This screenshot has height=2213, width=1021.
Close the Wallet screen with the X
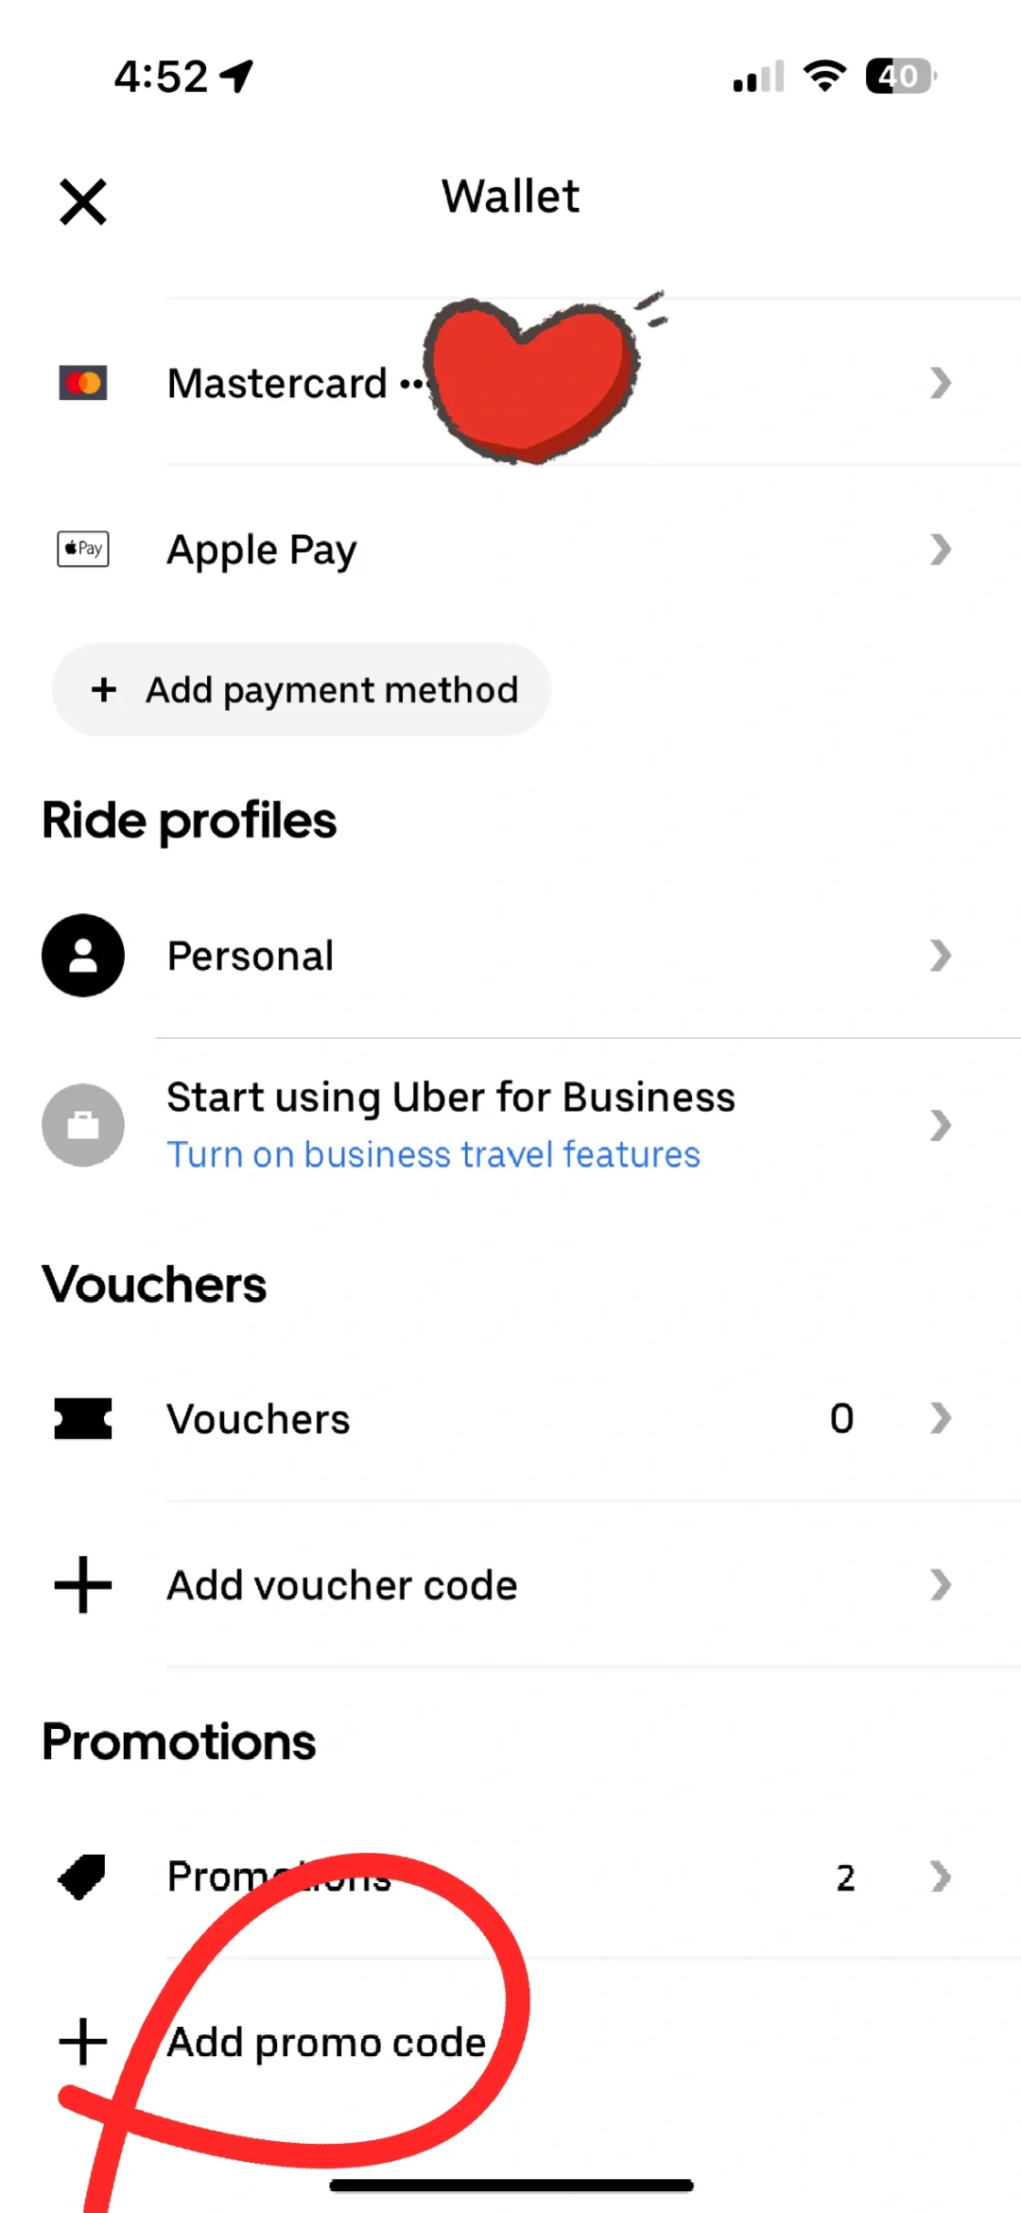83,201
